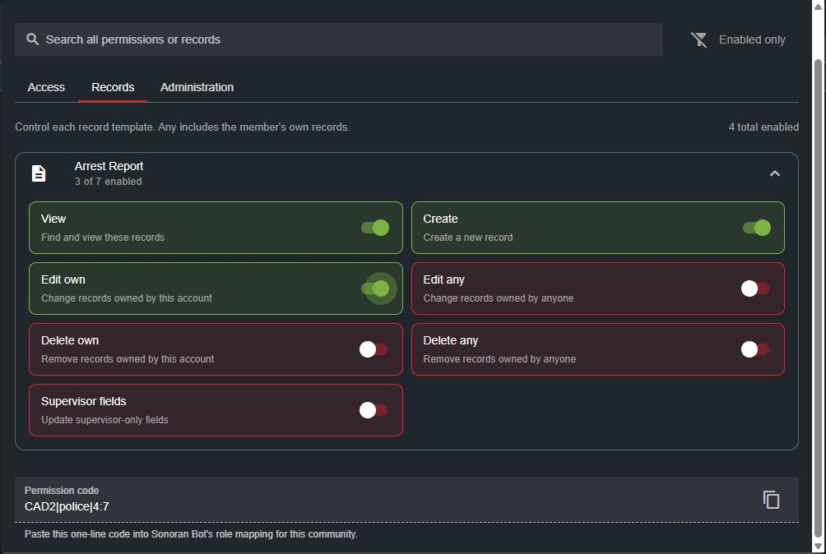
Task: Click 'Control each record template' description
Action: click(x=183, y=127)
